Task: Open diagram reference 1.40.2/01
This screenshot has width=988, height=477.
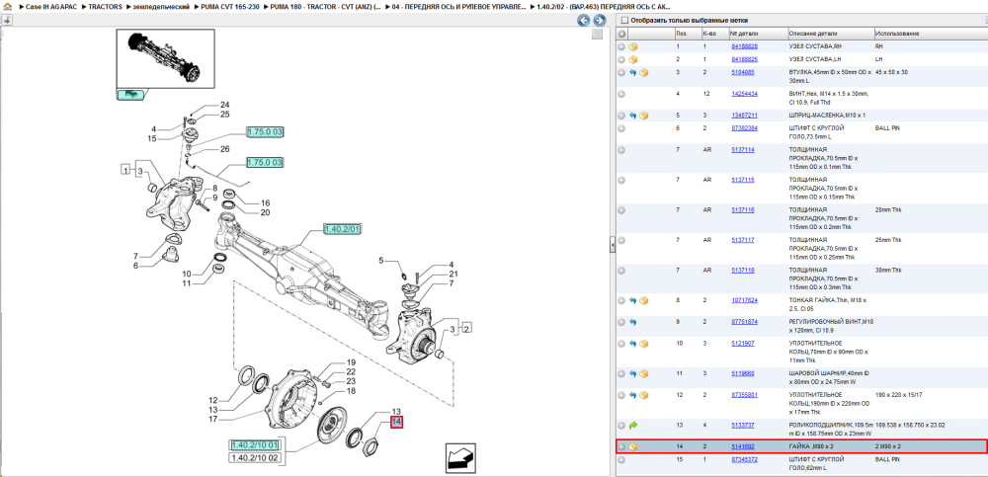Action: [x=342, y=229]
